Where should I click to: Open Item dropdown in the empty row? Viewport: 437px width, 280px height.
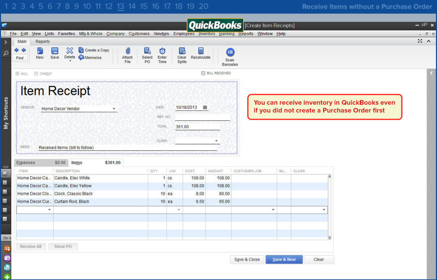tap(49, 210)
